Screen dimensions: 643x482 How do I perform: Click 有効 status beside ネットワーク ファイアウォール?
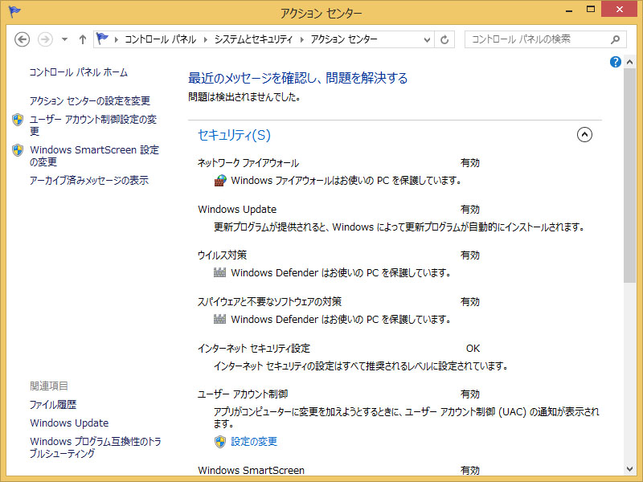click(470, 163)
